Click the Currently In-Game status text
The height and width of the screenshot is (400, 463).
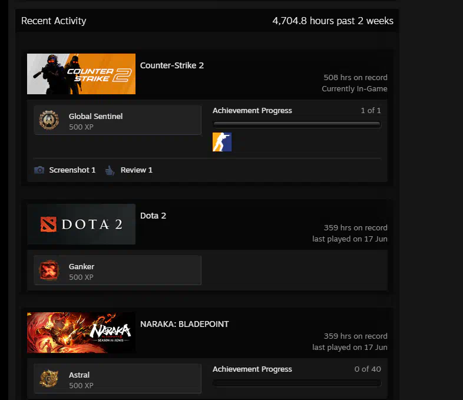[355, 88]
